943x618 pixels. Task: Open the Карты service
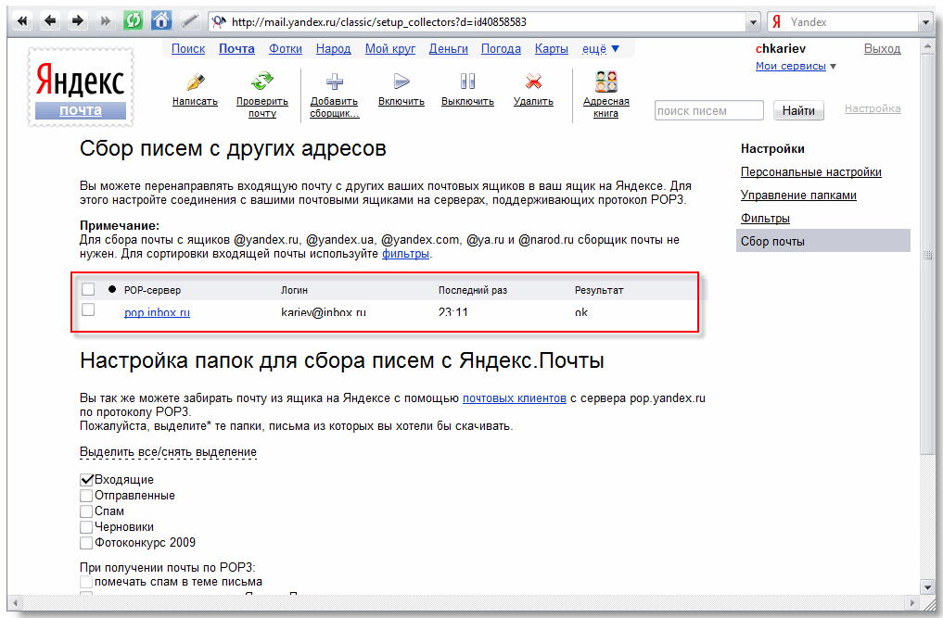point(552,49)
